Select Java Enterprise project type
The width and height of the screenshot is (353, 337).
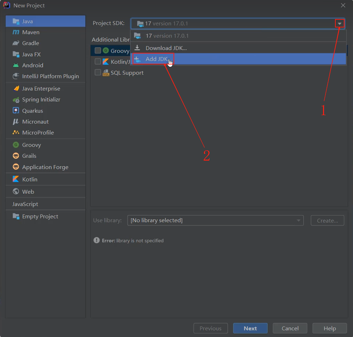pos(45,89)
